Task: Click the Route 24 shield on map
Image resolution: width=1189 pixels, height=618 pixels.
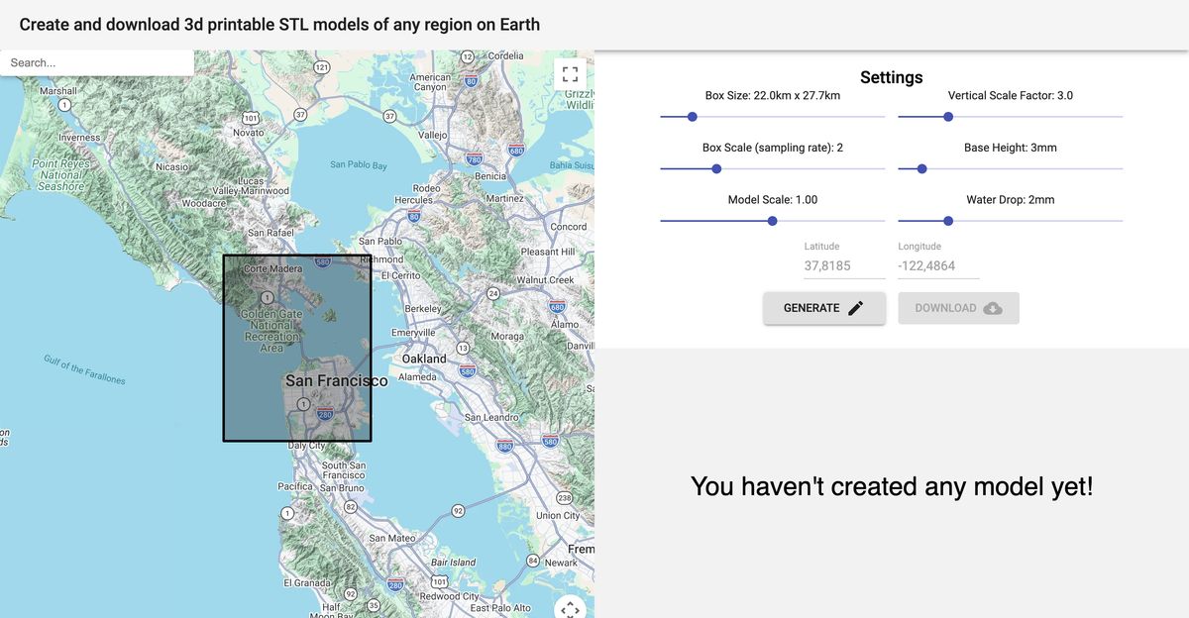Action: (x=492, y=294)
